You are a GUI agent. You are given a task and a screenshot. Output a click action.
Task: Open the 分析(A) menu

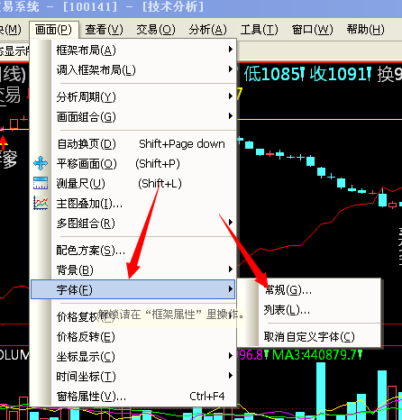(x=208, y=30)
